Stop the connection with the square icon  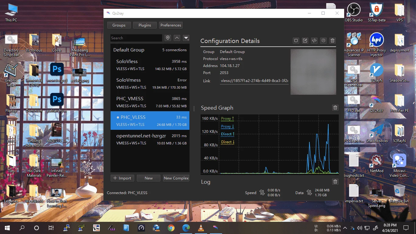(296, 41)
